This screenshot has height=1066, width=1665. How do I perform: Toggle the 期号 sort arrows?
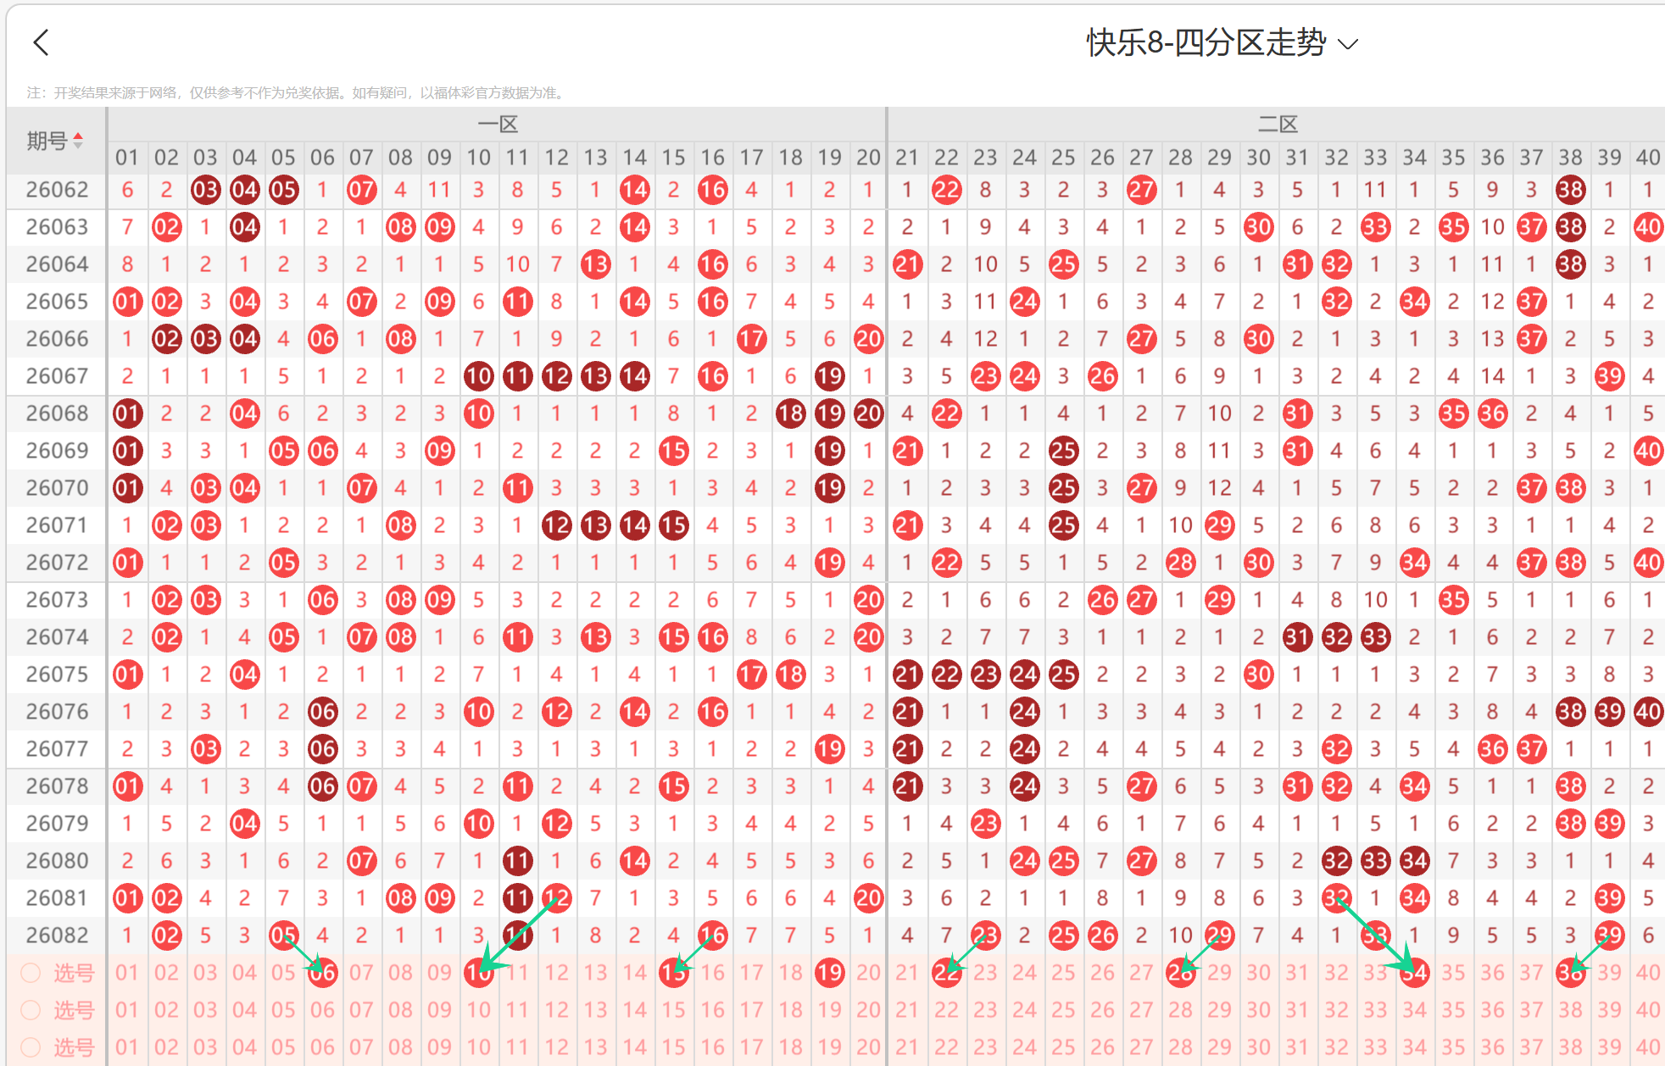(78, 141)
